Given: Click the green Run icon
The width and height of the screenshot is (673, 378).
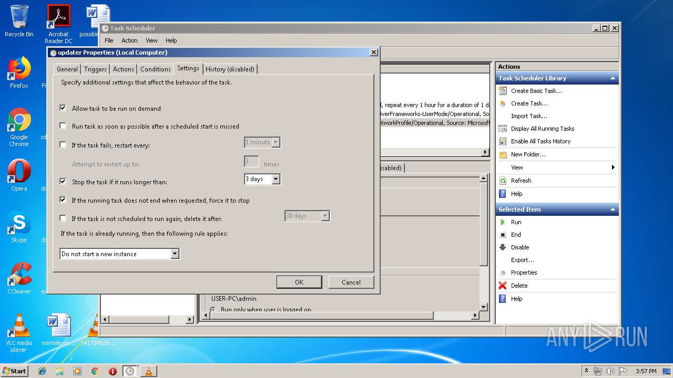Looking at the screenshot, I should point(503,222).
